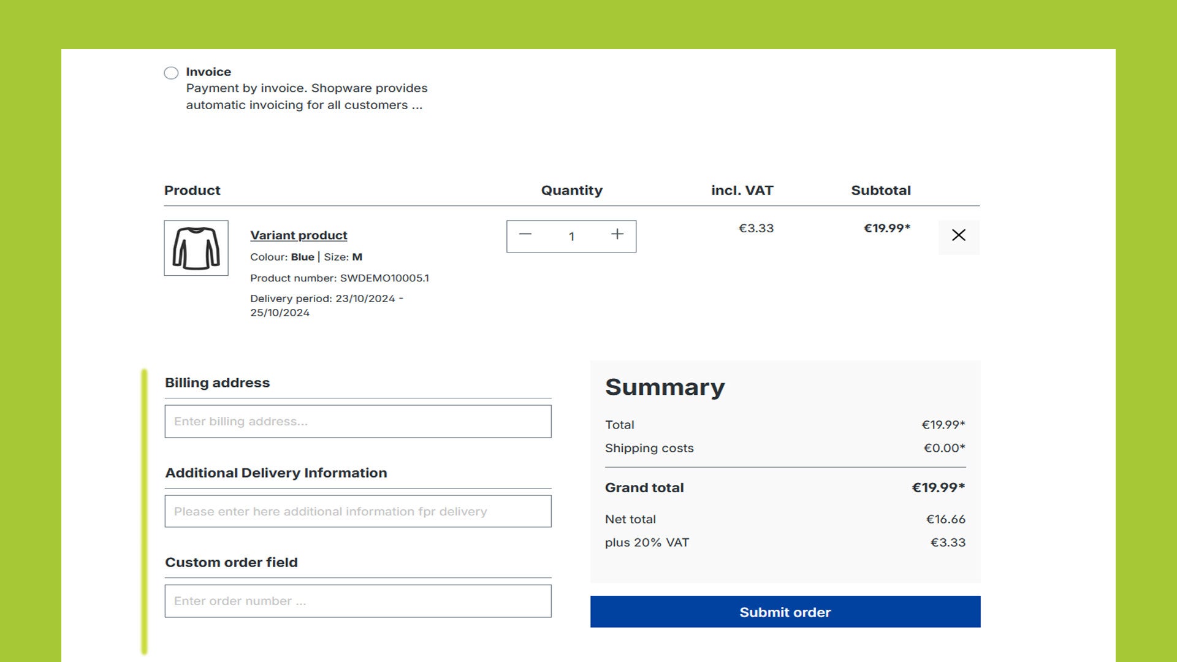
Task: Click the plus 20% VAT label
Action: click(x=647, y=542)
